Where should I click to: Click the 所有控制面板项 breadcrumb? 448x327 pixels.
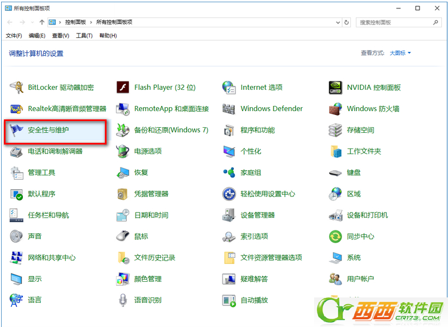tap(114, 22)
